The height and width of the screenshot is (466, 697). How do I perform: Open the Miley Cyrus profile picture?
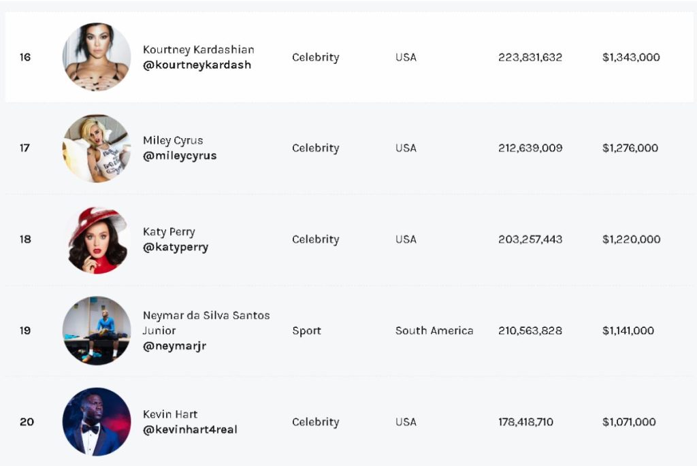click(x=97, y=148)
